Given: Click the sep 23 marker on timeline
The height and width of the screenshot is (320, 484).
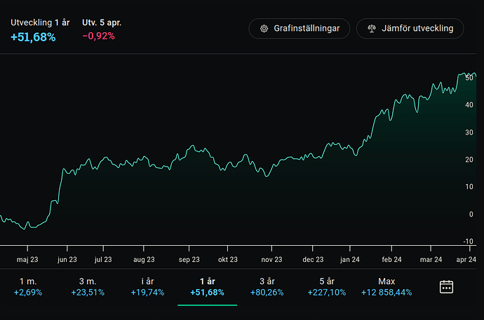Looking at the screenshot, I should coord(189,259).
